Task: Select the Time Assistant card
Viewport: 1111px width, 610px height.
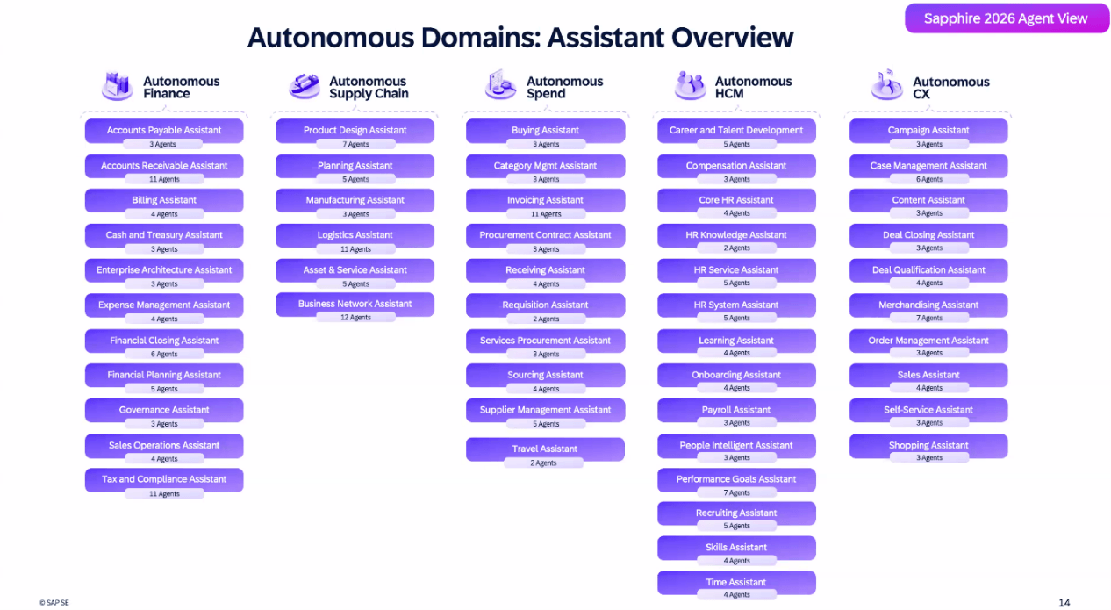Action: (736, 582)
